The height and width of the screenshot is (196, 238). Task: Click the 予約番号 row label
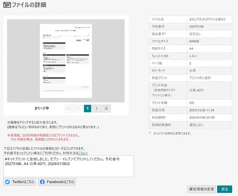[158, 27]
